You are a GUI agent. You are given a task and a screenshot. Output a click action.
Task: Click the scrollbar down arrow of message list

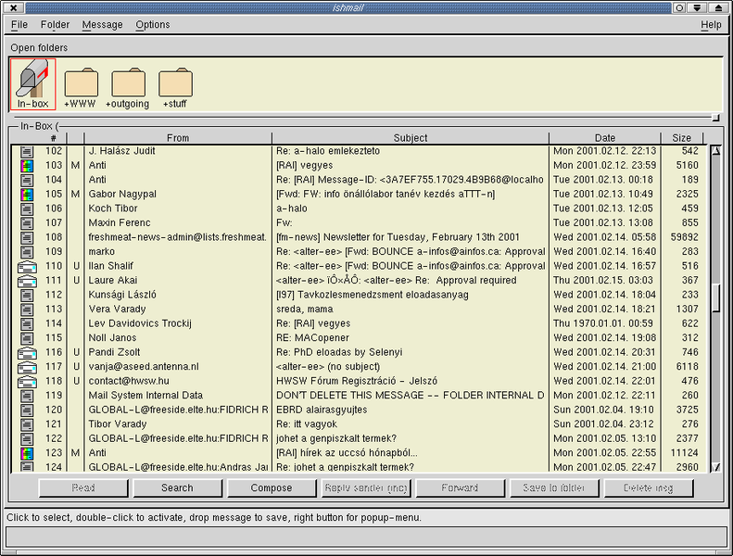[x=715, y=467]
